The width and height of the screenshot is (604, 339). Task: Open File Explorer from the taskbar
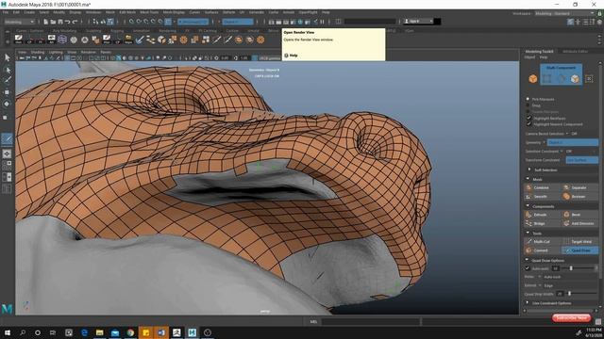[99, 332]
